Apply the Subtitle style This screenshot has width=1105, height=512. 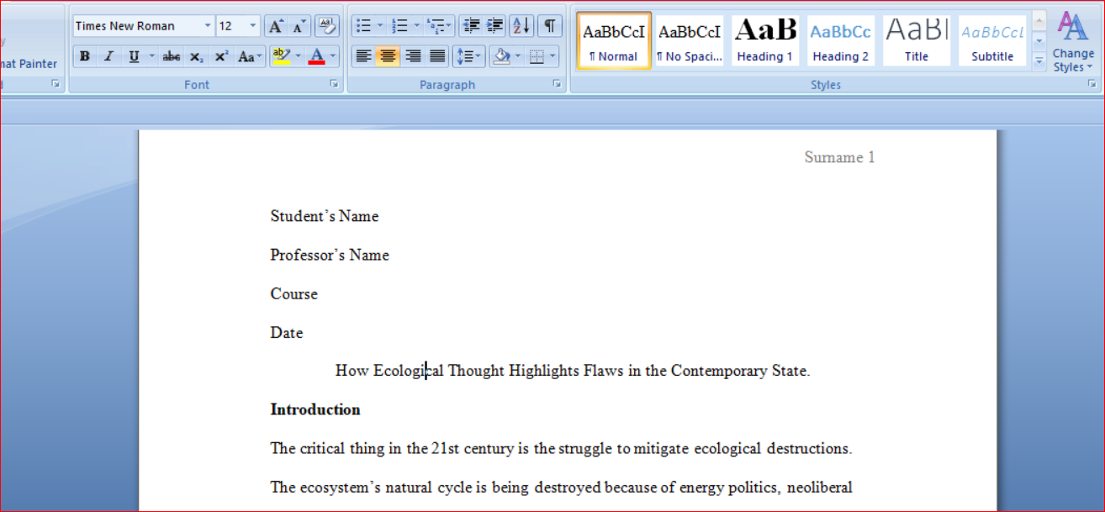tap(992, 40)
